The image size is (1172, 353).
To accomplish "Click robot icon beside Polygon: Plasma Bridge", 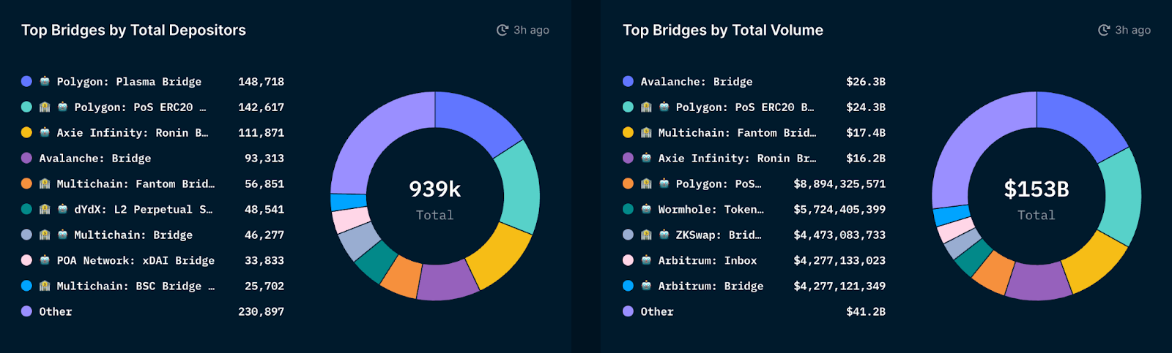I will [x=45, y=81].
